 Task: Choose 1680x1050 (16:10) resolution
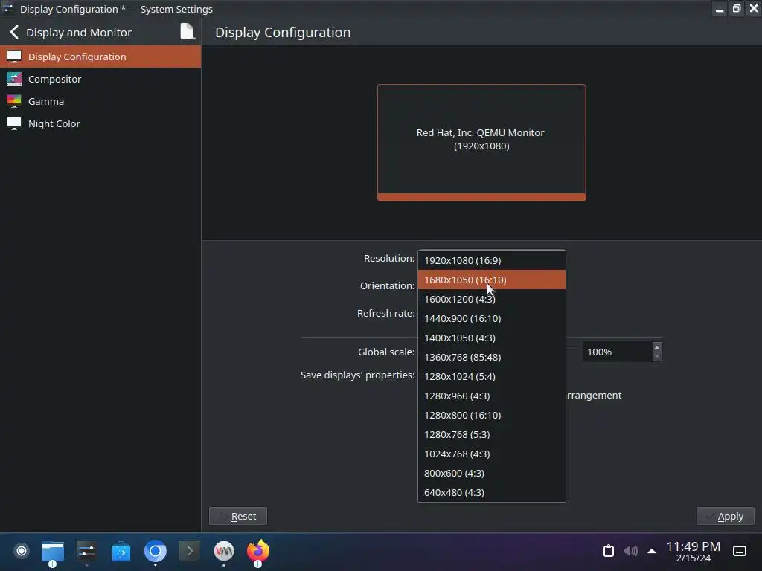click(x=492, y=280)
